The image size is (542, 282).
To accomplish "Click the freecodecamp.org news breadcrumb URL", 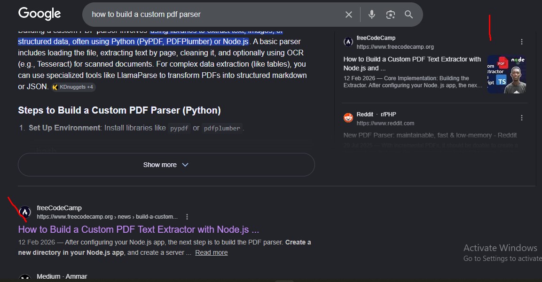I will [x=107, y=217].
